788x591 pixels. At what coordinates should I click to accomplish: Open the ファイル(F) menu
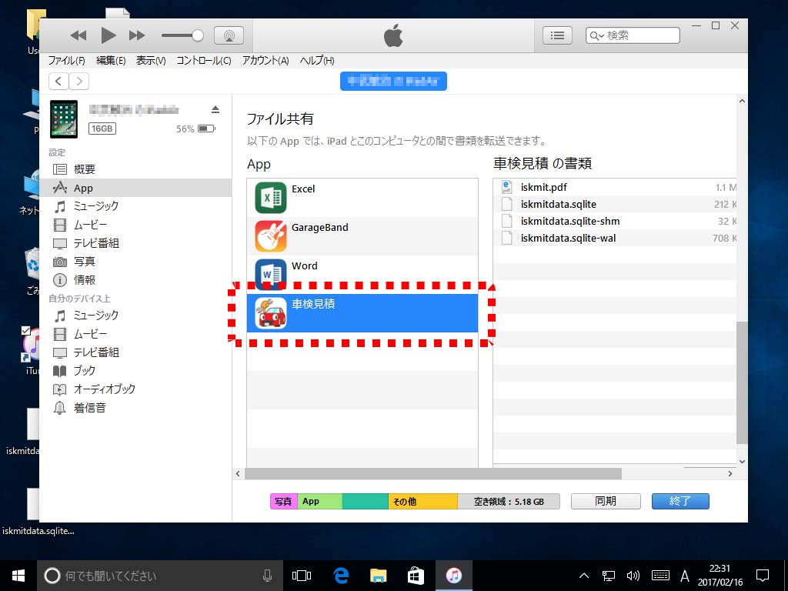(x=66, y=61)
